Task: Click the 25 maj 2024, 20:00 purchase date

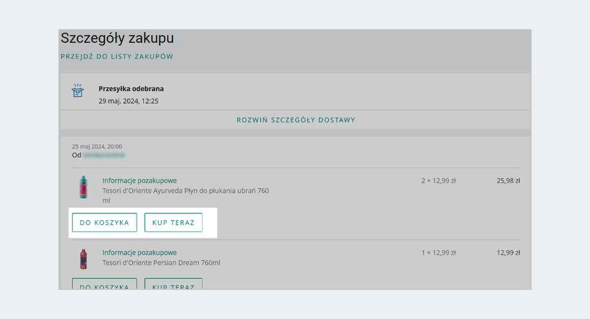Action: coord(97,146)
